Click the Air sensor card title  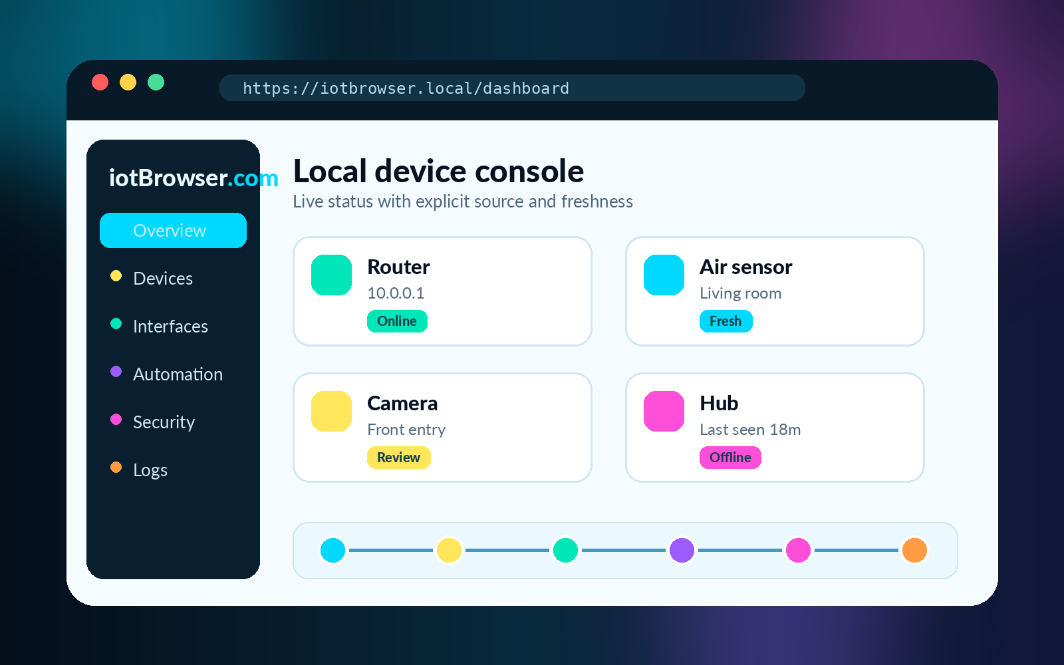(x=745, y=267)
